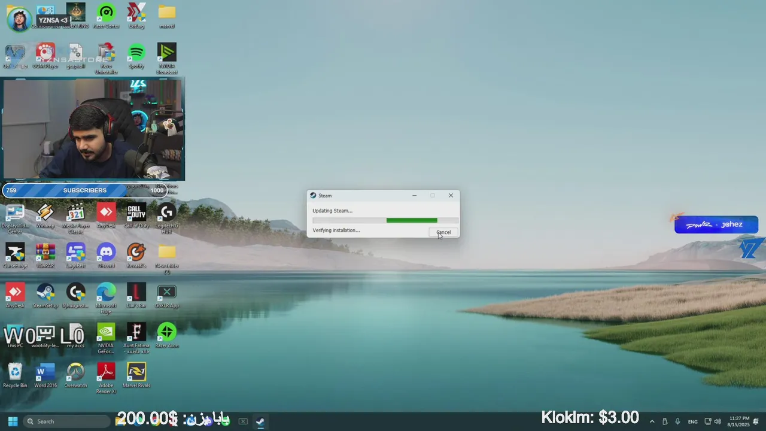Launch GOM Player
Screen dimensions: 766x431
45,56
